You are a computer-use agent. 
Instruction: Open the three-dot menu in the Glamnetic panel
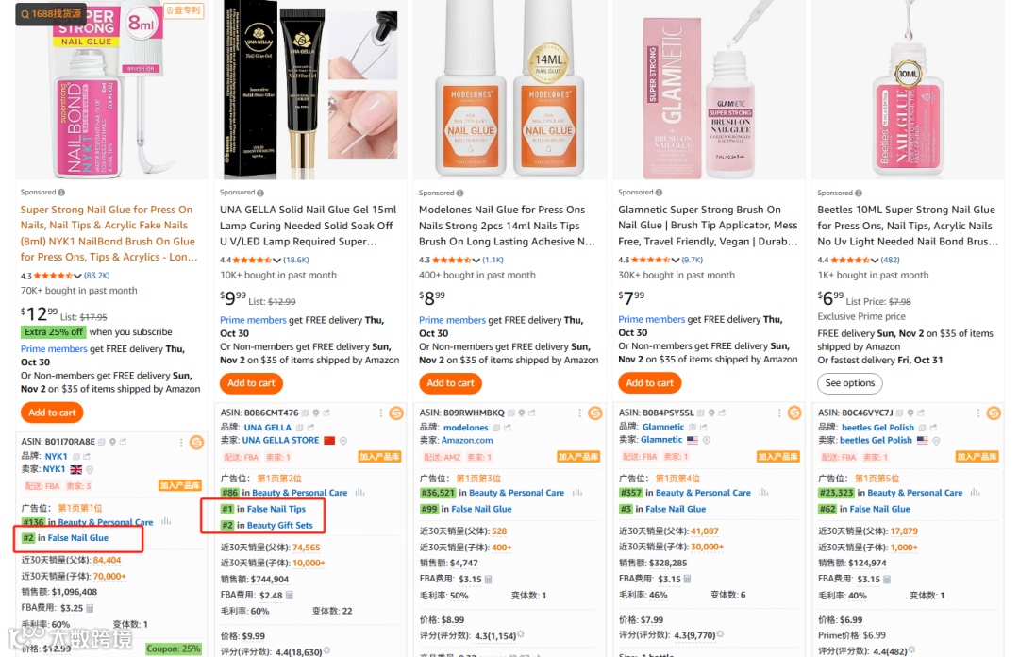[778, 413]
